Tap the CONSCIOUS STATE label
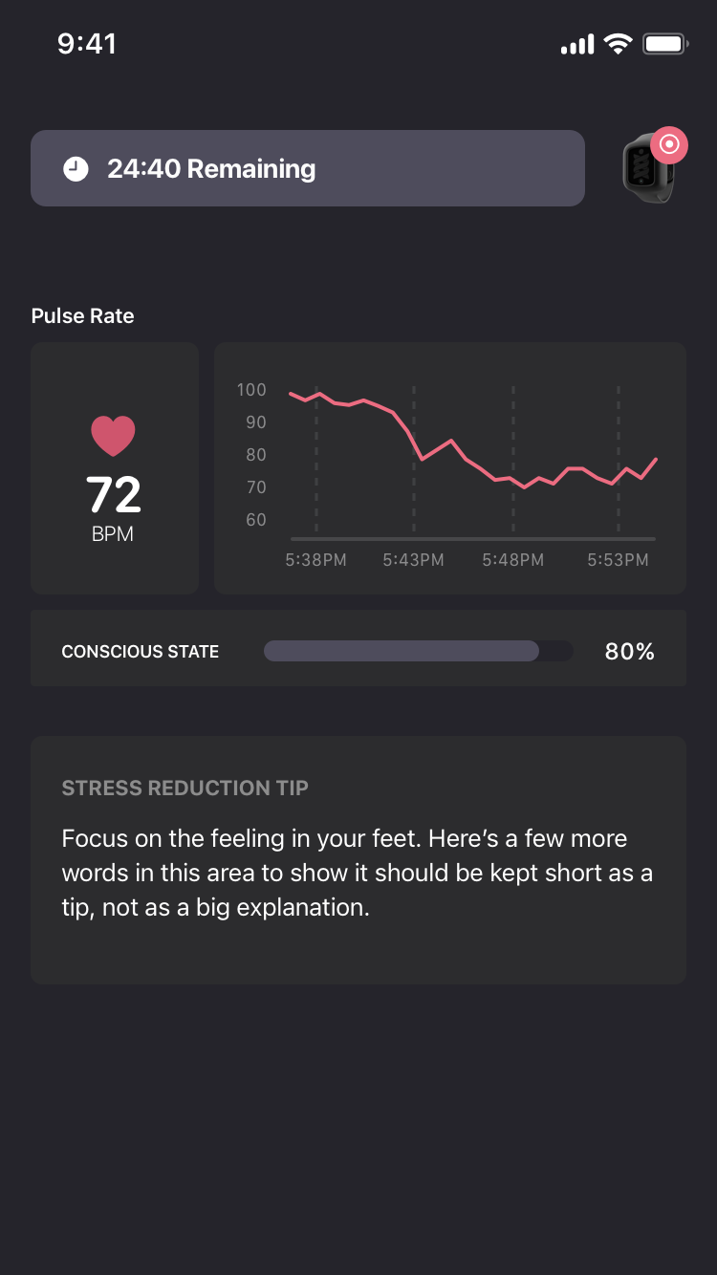This screenshot has width=717, height=1275. point(141,652)
